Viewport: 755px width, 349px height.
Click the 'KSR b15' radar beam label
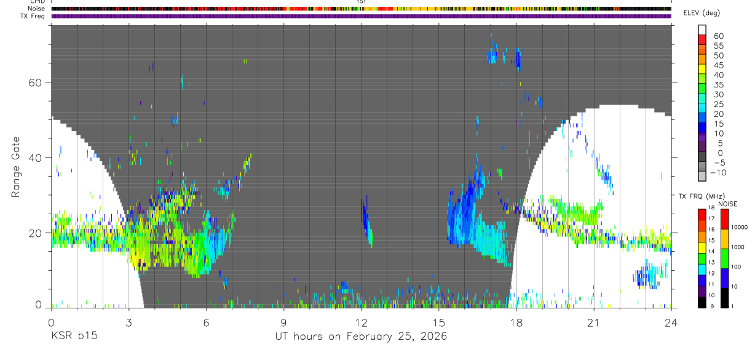[x=74, y=337]
